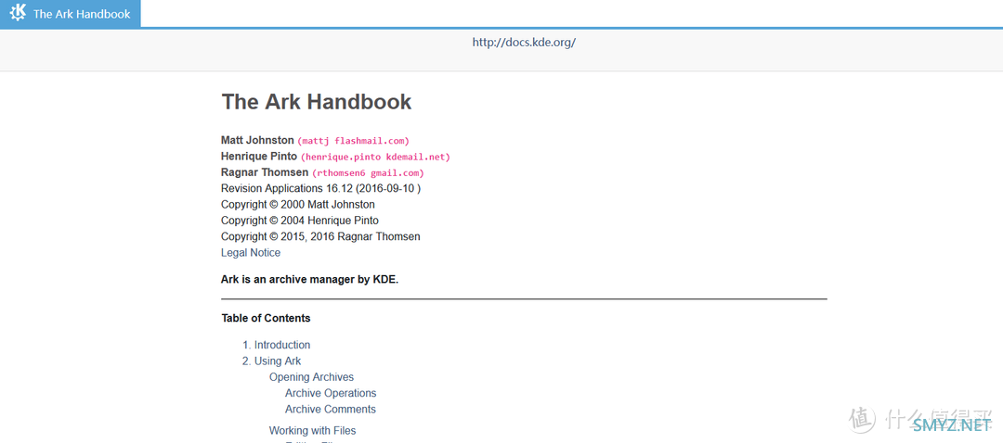Jump to Archive Comments section

pos(331,409)
